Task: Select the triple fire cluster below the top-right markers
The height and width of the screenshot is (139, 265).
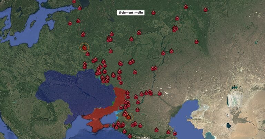Action: 175,29
